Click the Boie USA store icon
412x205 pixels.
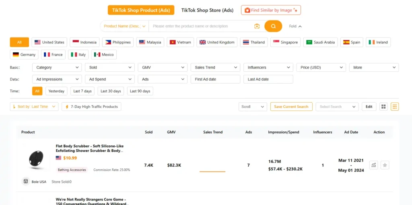pyautogui.click(x=25, y=182)
